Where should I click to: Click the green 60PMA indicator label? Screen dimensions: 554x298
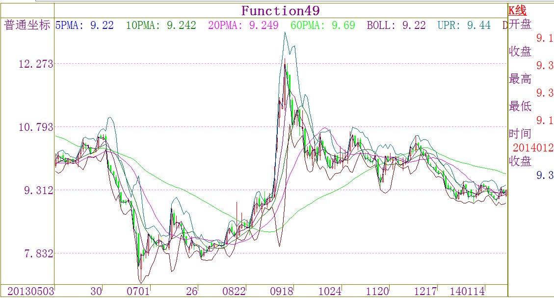tap(322, 25)
